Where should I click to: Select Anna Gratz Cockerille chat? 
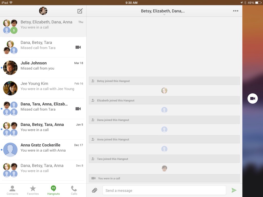coord(43,150)
